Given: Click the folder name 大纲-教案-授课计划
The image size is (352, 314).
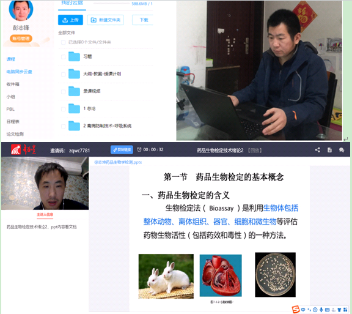Looking at the screenshot, I should pyautogui.click(x=102, y=74).
